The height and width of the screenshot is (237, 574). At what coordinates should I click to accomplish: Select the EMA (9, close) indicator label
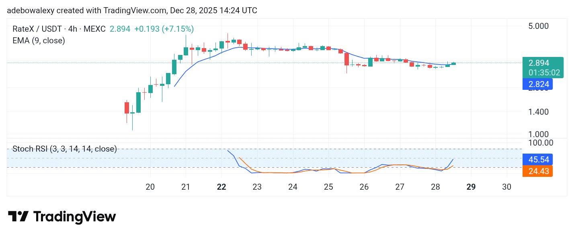pos(39,41)
